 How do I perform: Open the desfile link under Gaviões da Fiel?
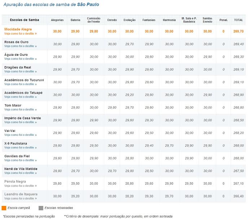20,160
